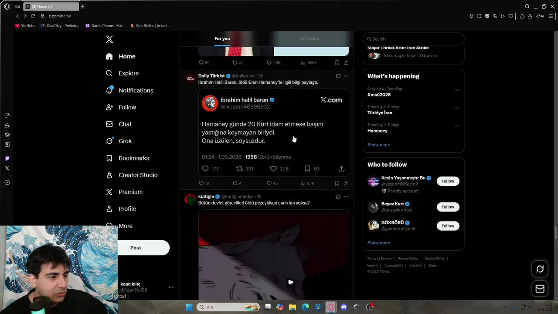Open kültigin profile name
The image size is (558, 314).
coord(206,197)
